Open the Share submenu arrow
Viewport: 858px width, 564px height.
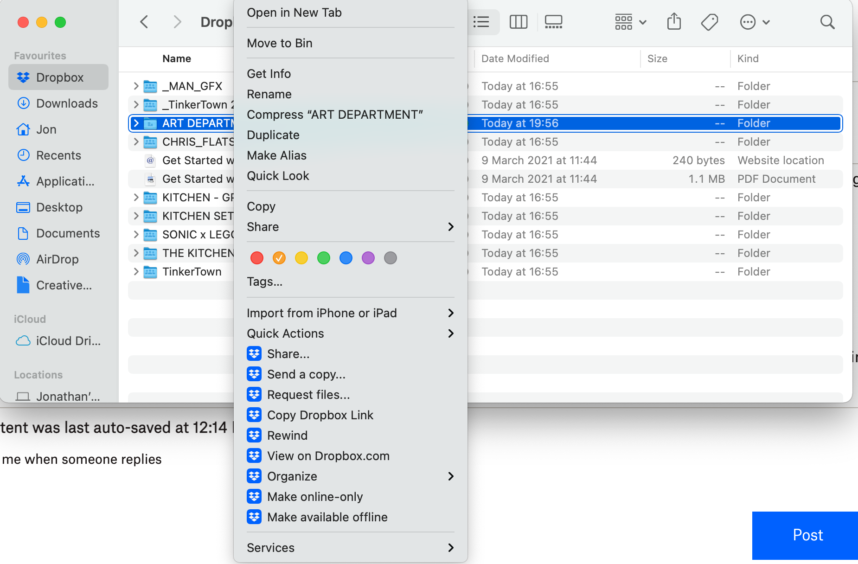click(x=450, y=227)
